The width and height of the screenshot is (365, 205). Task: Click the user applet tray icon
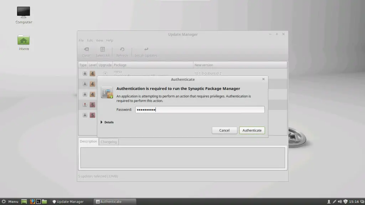click(329, 201)
